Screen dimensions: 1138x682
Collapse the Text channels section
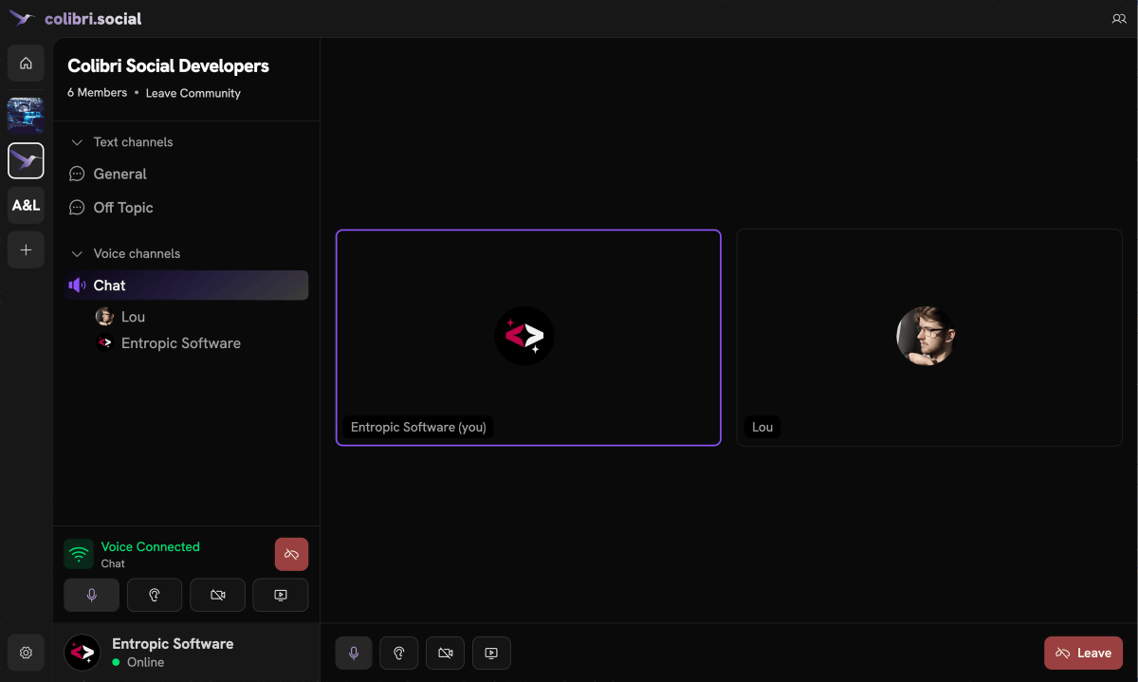(78, 142)
